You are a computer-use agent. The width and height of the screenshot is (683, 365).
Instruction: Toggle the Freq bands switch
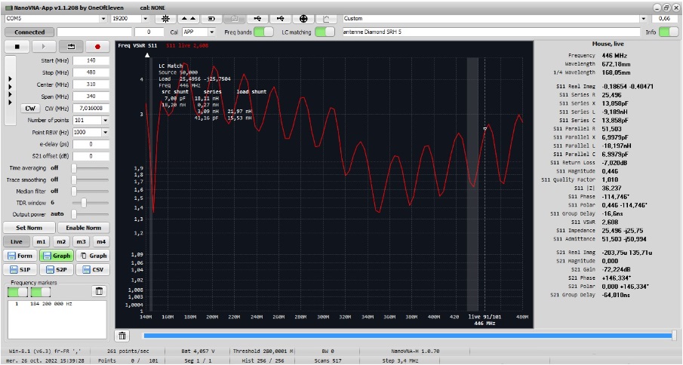pos(263,32)
